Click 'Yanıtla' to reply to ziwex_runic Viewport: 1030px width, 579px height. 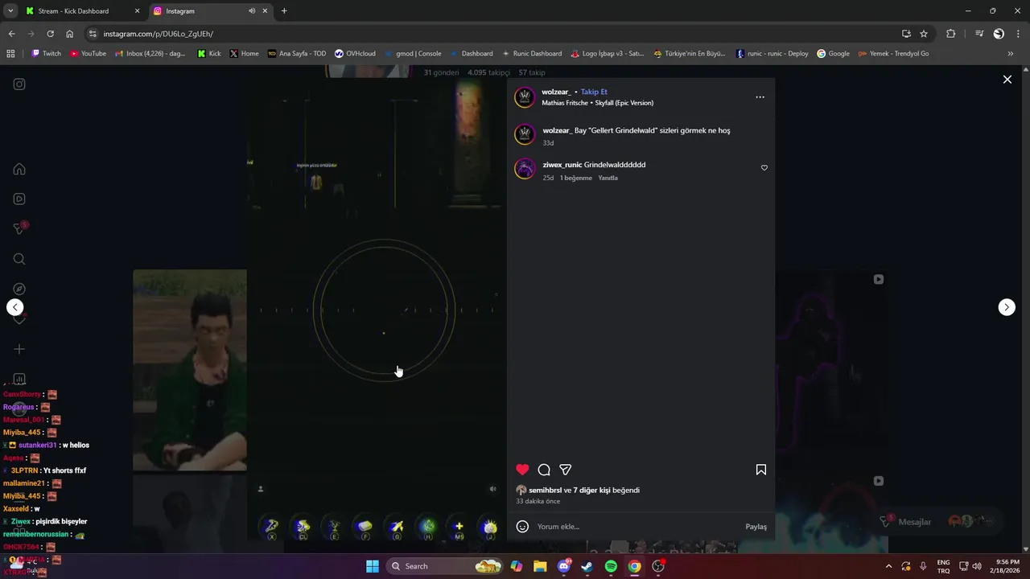tap(608, 178)
